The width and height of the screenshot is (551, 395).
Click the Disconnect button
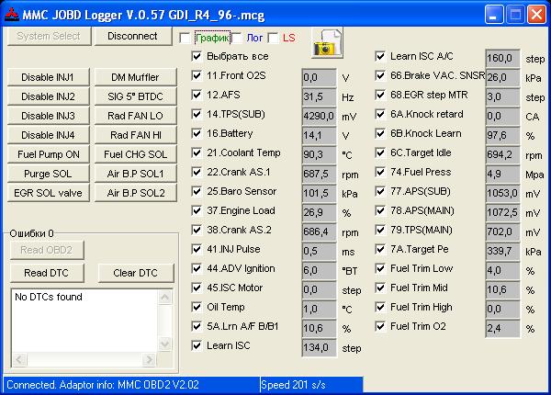click(133, 36)
